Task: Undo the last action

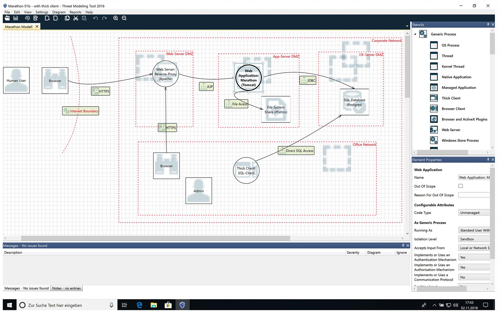Action: pos(96,18)
